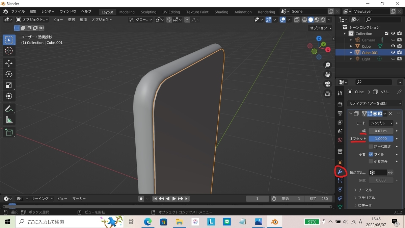Open the モディファイアーを追加 dropdown
405x228 pixels.
click(x=375, y=103)
